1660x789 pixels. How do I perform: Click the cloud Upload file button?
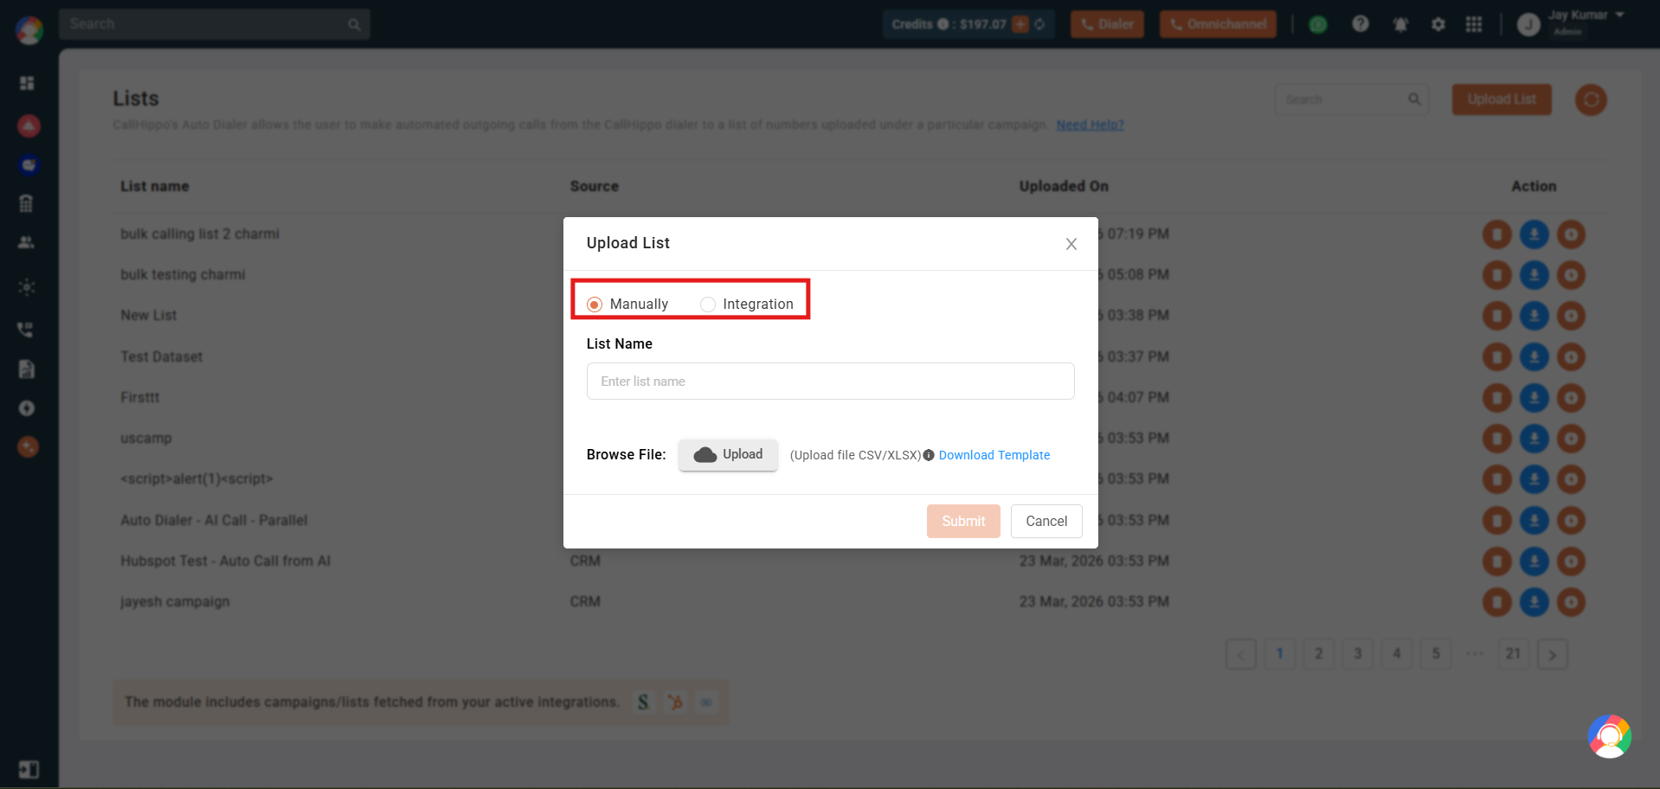tap(728, 455)
